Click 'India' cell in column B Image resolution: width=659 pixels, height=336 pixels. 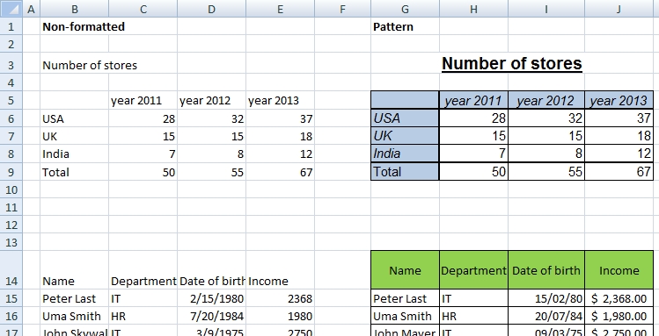[75, 154]
